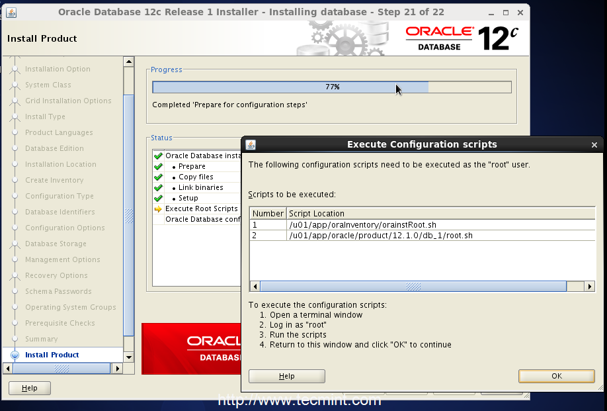The width and height of the screenshot is (607, 411).
Task: Click script table horizontal scrollbar left arrow
Action: click(x=255, y=287)
